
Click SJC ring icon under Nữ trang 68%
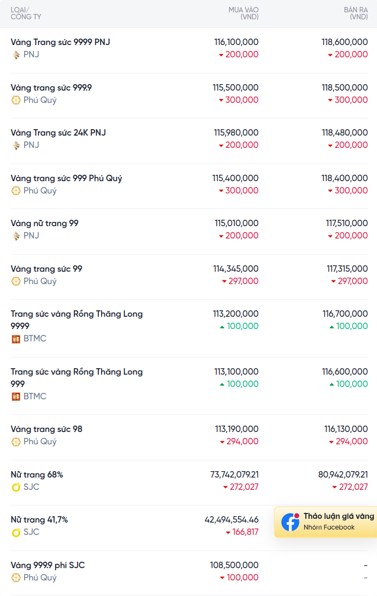16,487
